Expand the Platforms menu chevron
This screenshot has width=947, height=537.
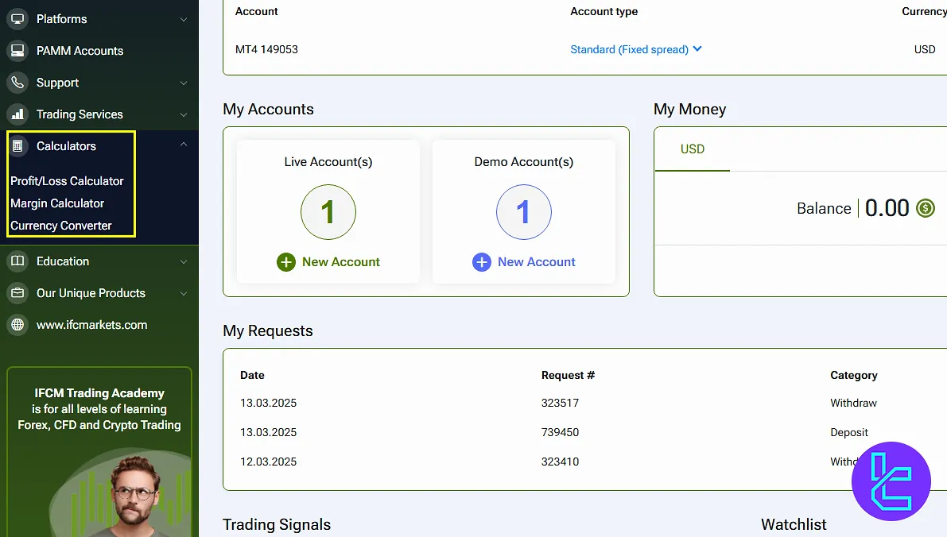click(x=184, y=19)
